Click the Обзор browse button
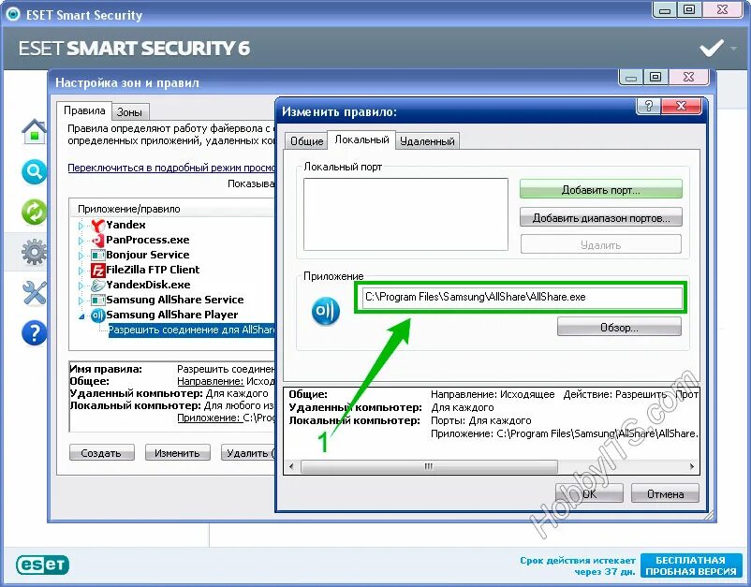Image resolution: width=751 pixels, height=587 pixels. tap(619, 327)
